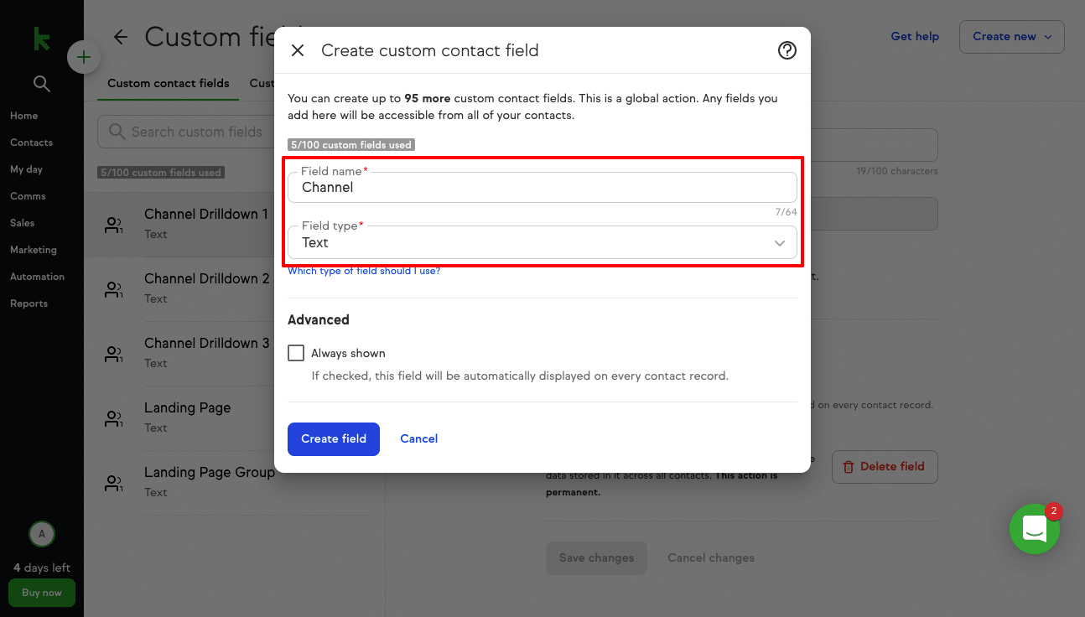Viewport: 1085px width, 617px height.
Task: Close the Create custom contact field dialog
Action: [x=298, y=51]
